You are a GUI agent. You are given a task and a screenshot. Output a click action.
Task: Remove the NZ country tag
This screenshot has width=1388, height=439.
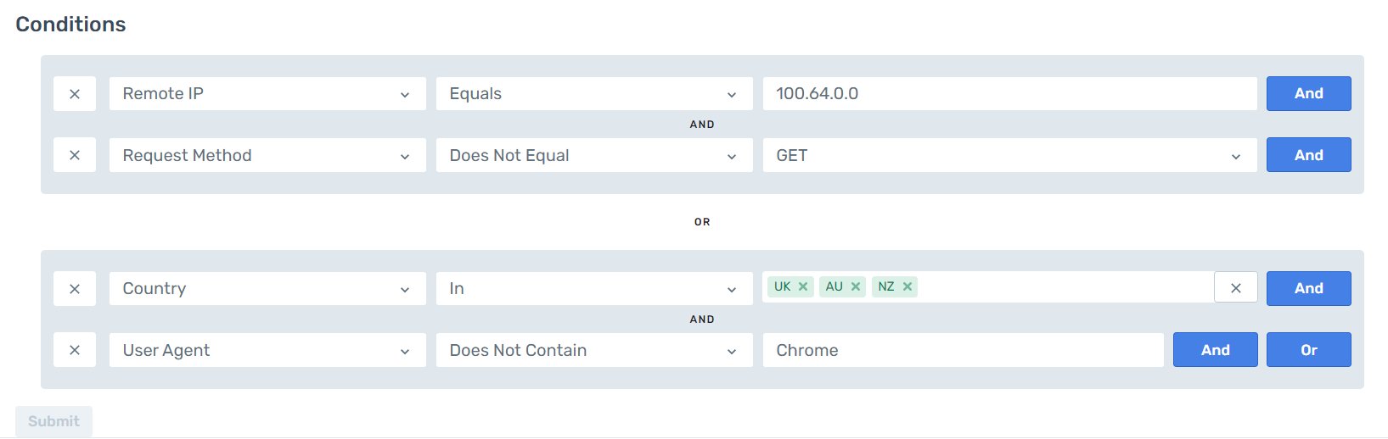(908, 286)
